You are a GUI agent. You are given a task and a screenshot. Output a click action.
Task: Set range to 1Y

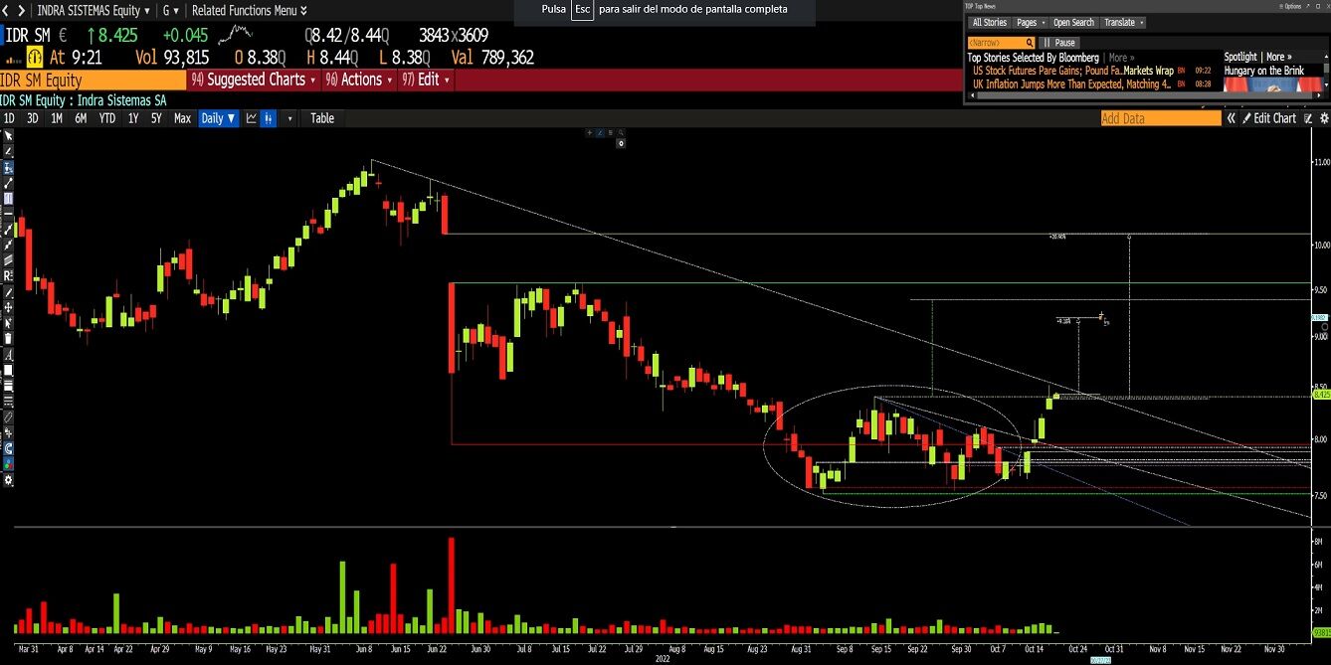[133, 118]
